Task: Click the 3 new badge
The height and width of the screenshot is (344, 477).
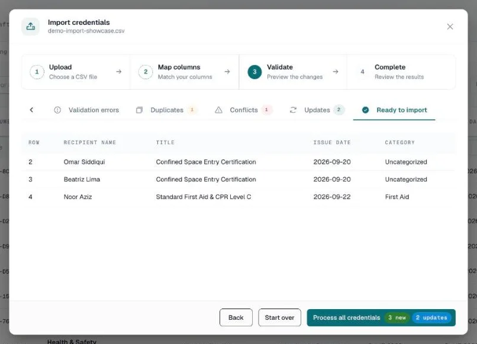Action: (x=397, y=317)
